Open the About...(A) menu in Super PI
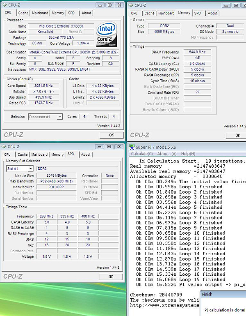The height and width of the screenshot is (316, 246). click(x=167, y=154)
